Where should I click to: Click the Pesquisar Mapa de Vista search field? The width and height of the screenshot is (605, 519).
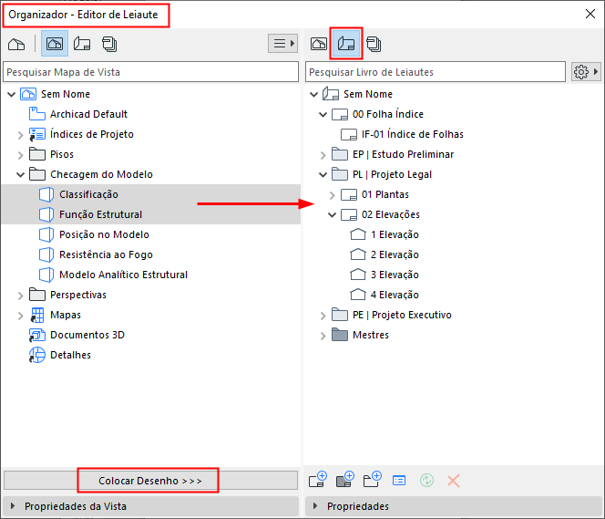(x=151, y=72)
